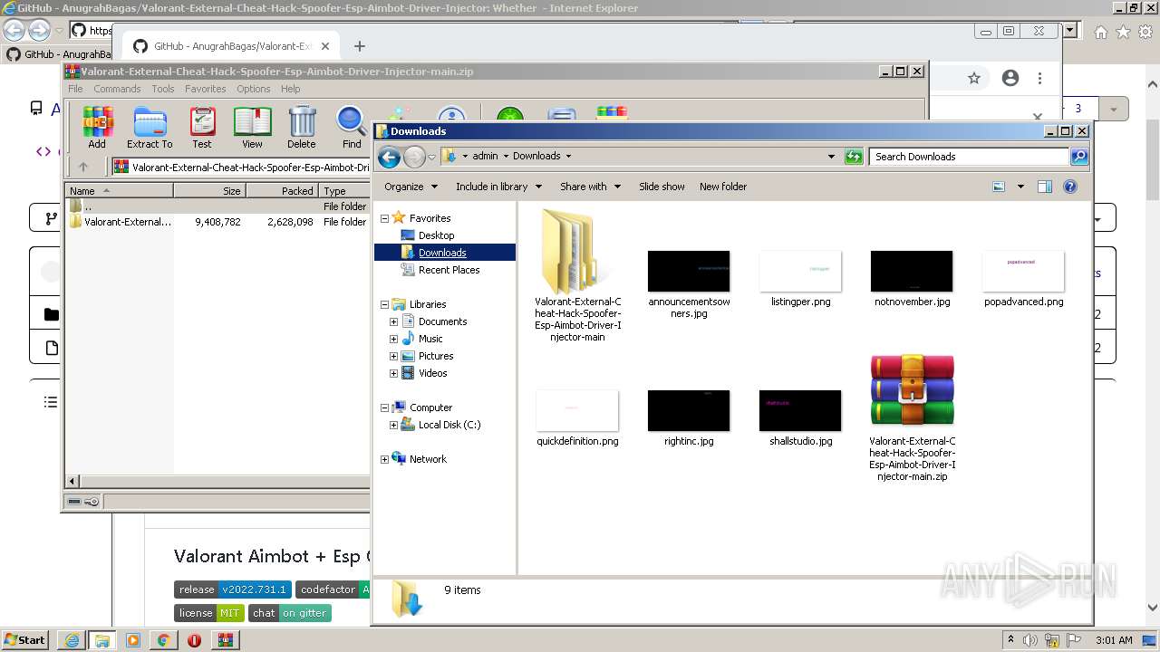Click in the Search Downloads field
Viewport: 1160px width, 652px height.
[x=969, y=157]
